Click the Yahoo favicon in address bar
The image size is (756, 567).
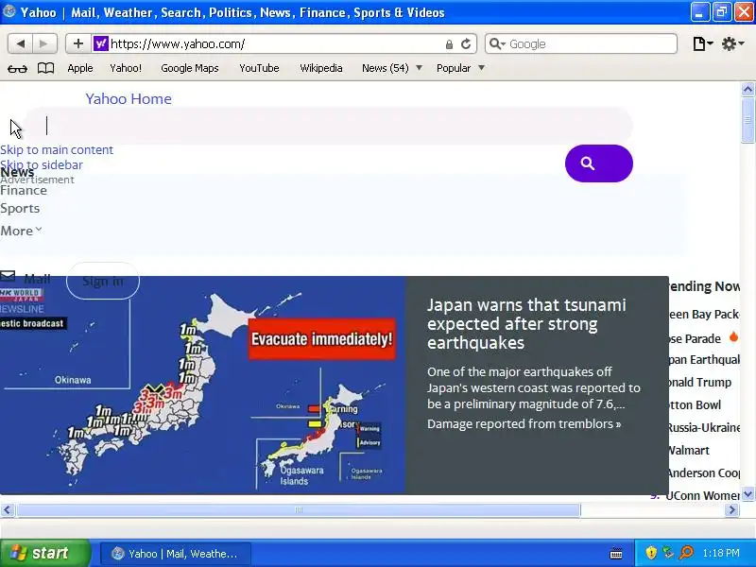tap(101, 43)
